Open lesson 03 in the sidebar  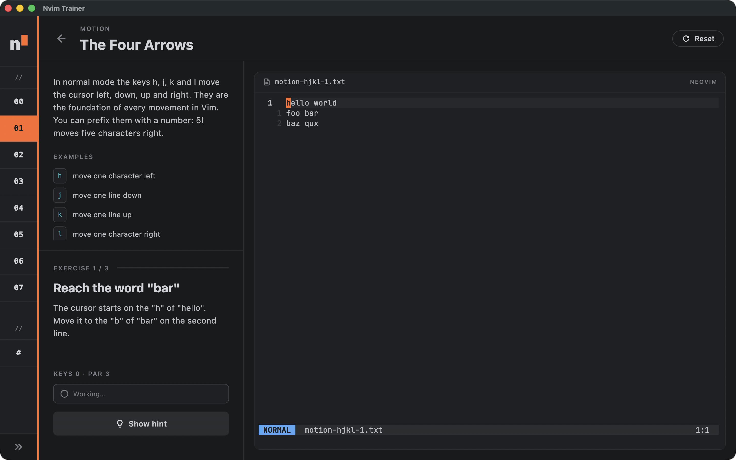coord(19,181)
